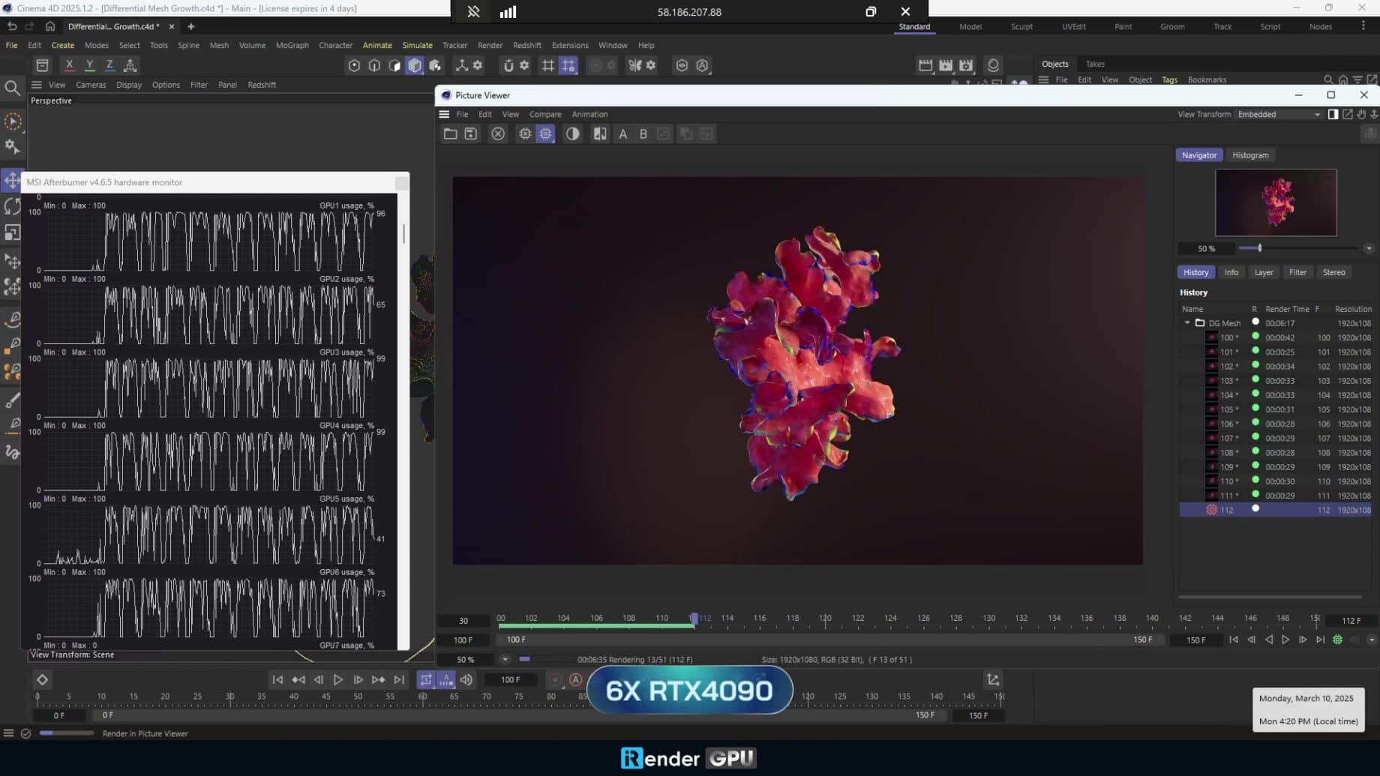Open the Magnify tool in left sidebar

click(x=12, y=88)
